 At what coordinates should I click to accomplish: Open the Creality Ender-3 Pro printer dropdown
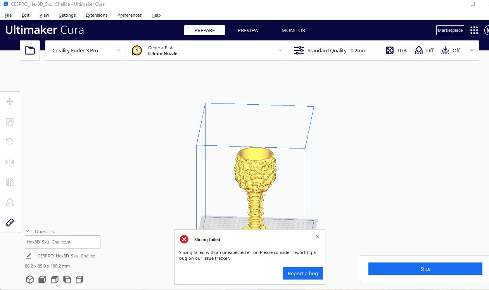click(x=85, y=50)
